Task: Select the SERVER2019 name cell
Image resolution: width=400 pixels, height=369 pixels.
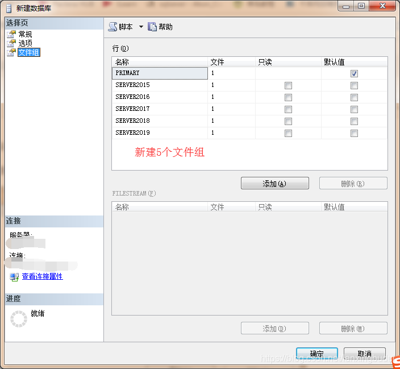Action: click(x=160, y=133)
